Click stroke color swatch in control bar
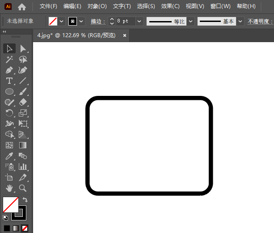The image size is (274, 233). click(72, 22)
